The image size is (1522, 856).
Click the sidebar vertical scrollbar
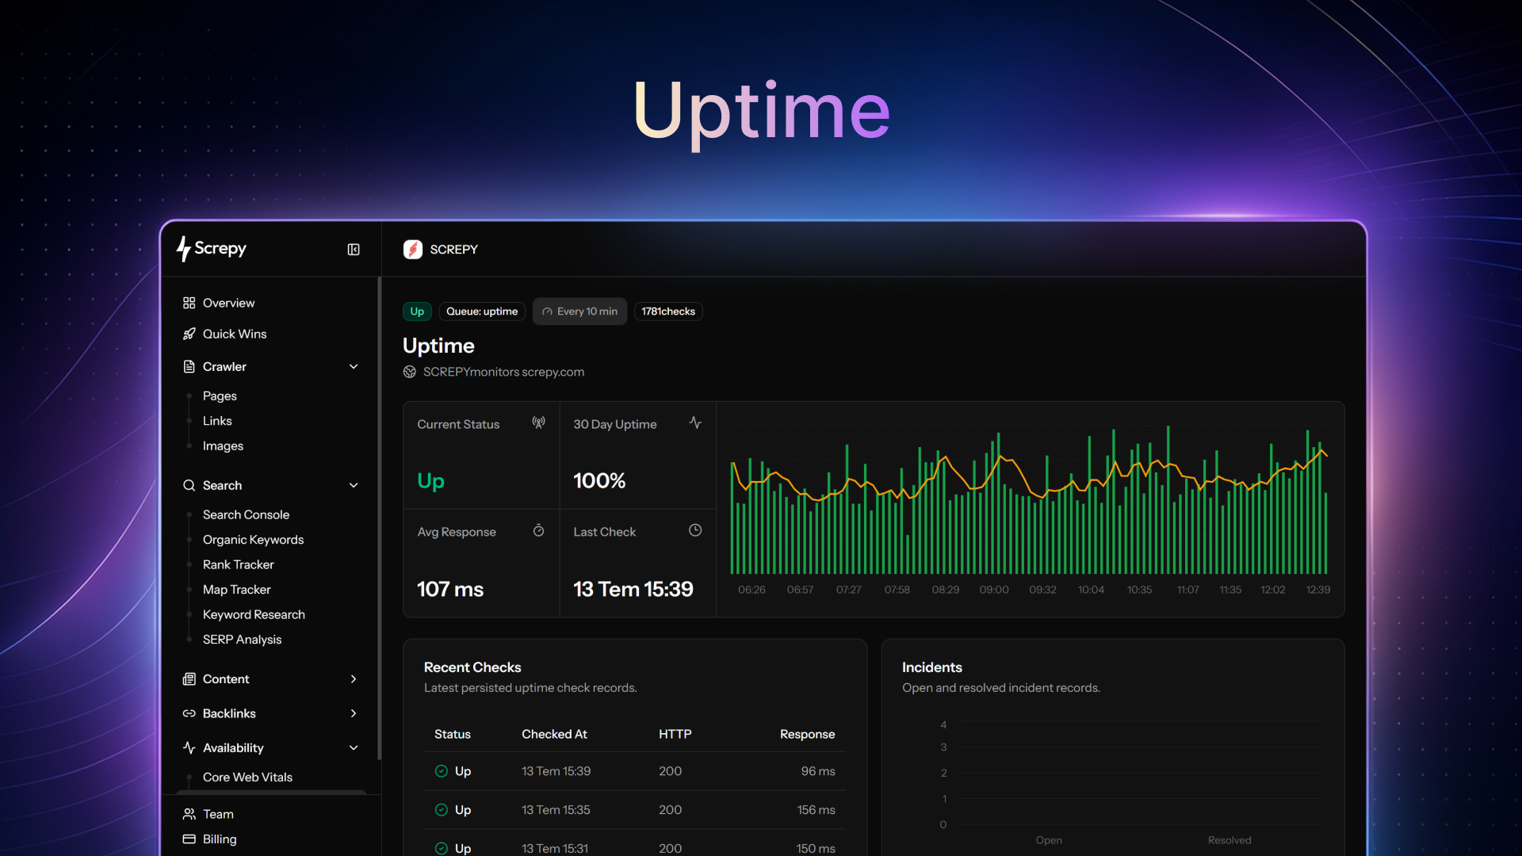(380, 518)
